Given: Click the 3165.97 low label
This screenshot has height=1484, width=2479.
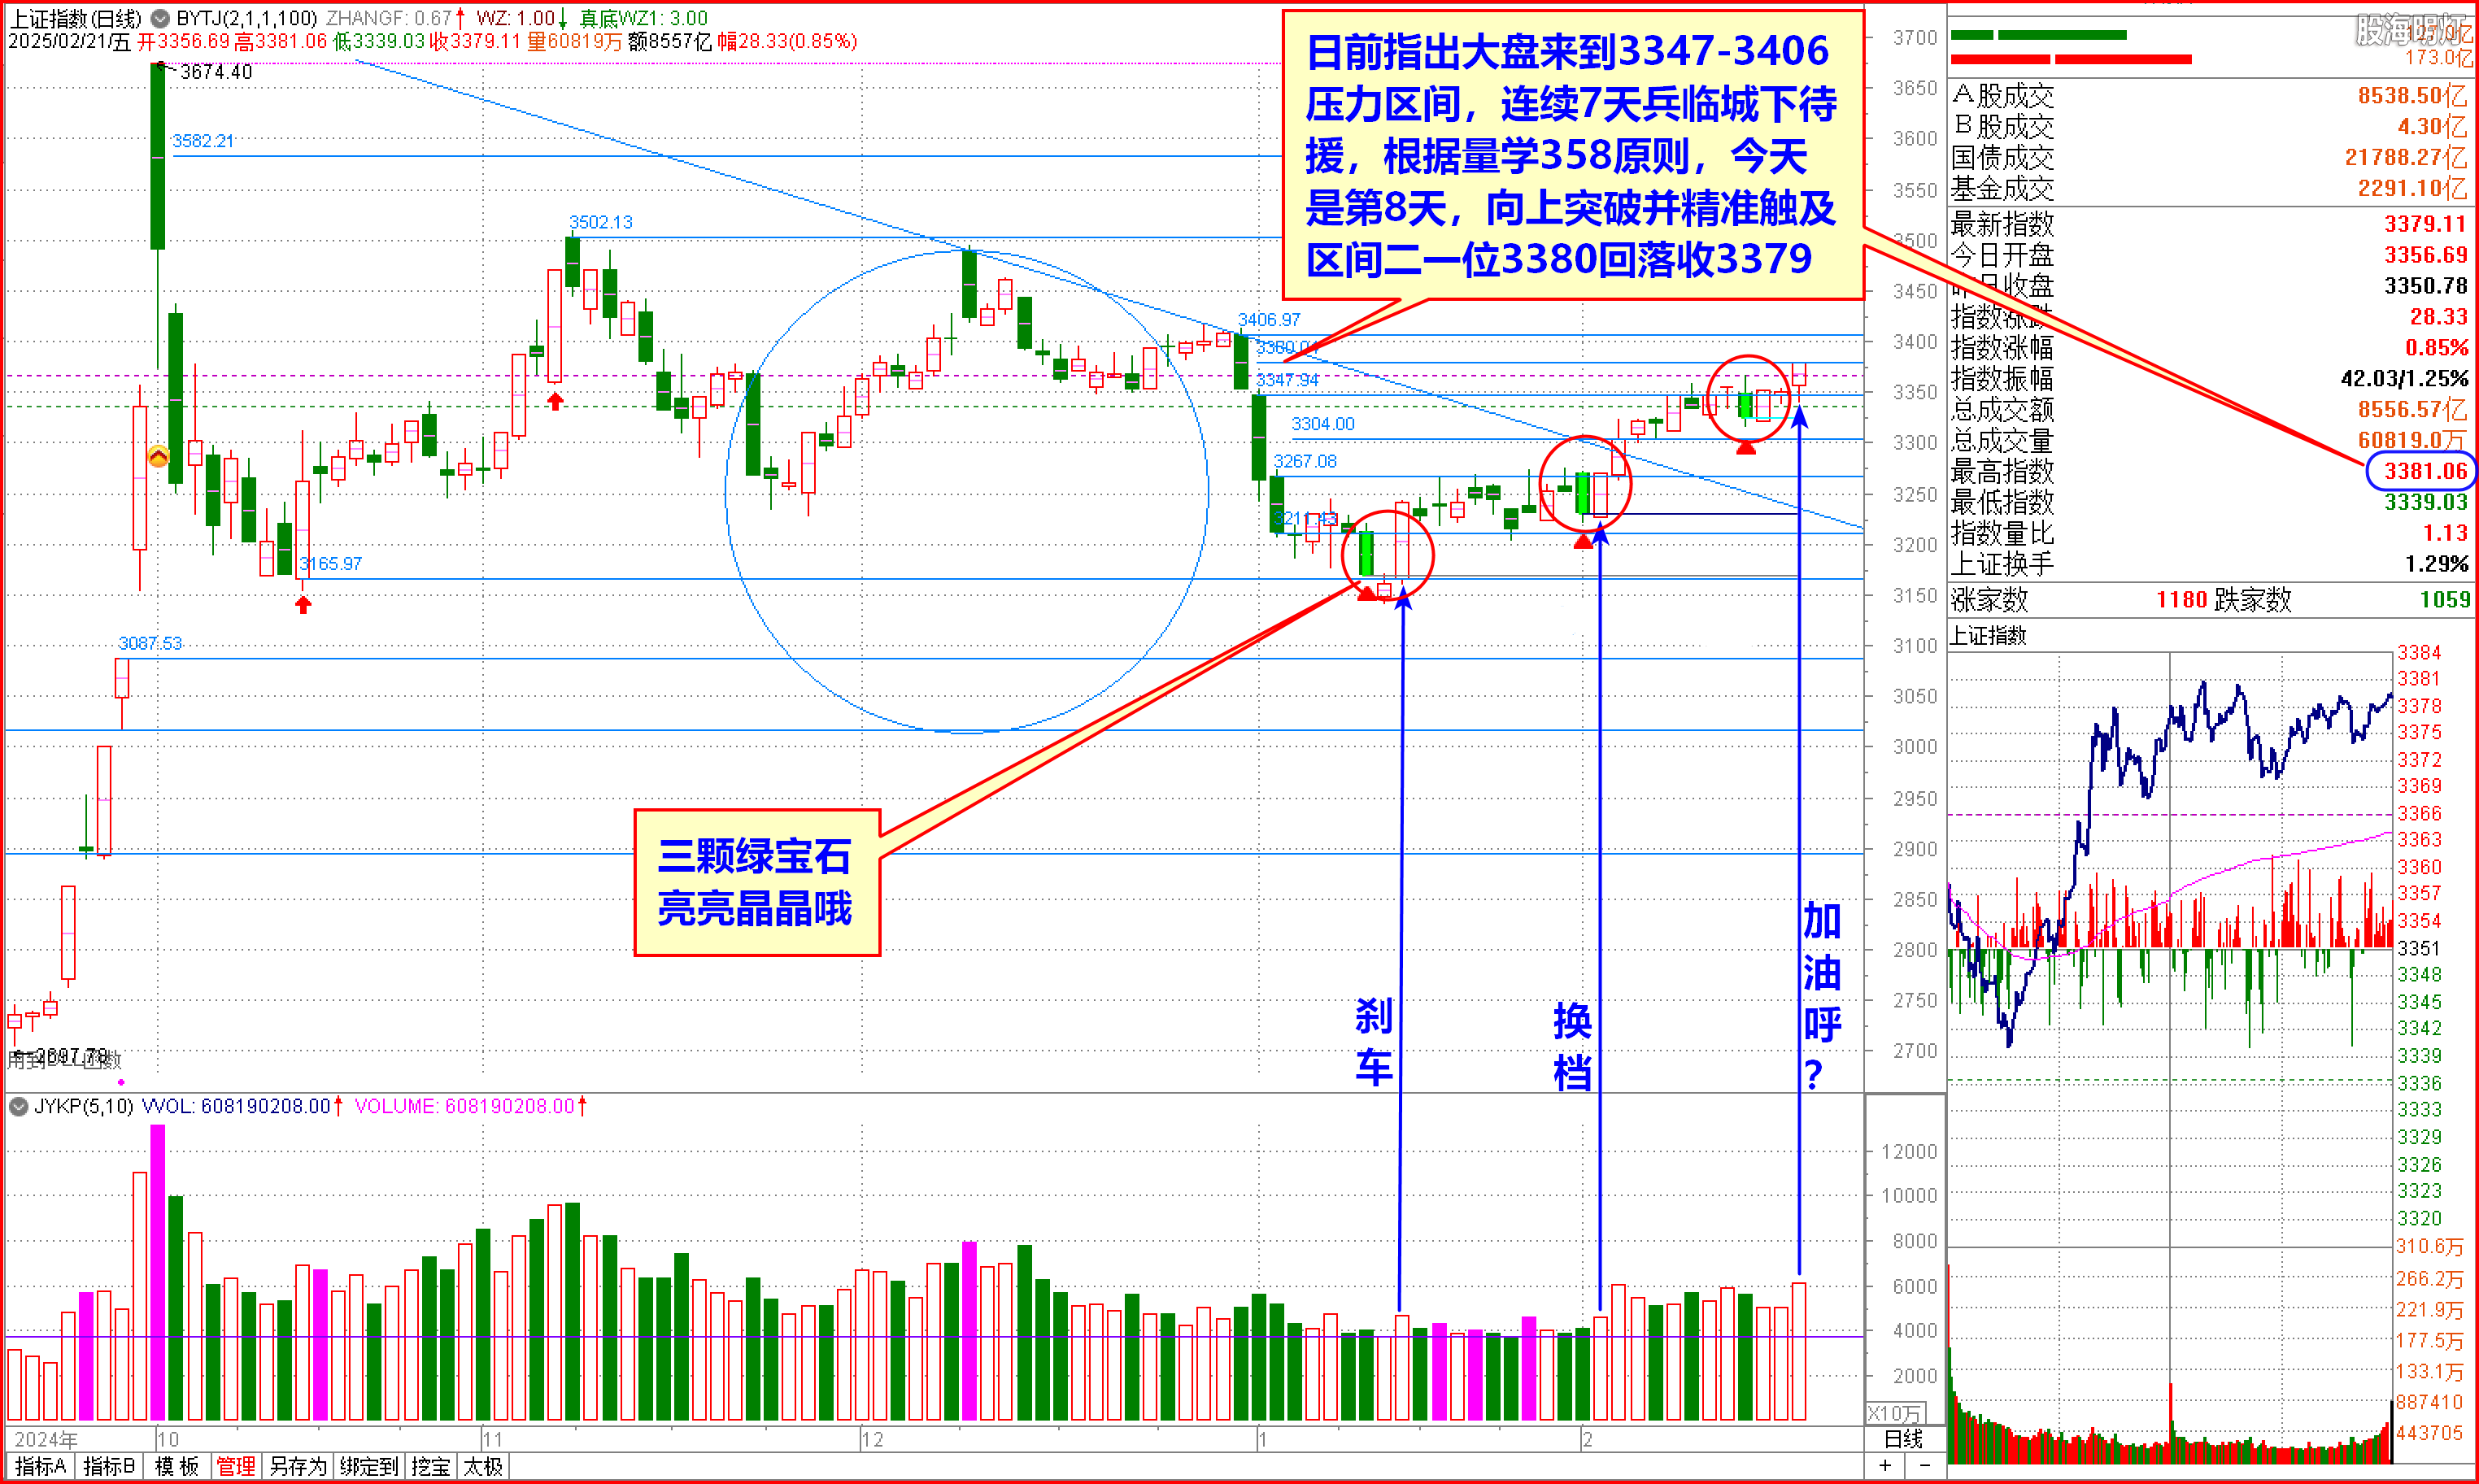Looking at the screenshot, I should click(331, 564).
